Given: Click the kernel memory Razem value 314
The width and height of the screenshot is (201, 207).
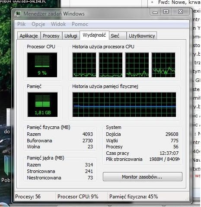Looking at the screenshot, I should coord(89,165).
